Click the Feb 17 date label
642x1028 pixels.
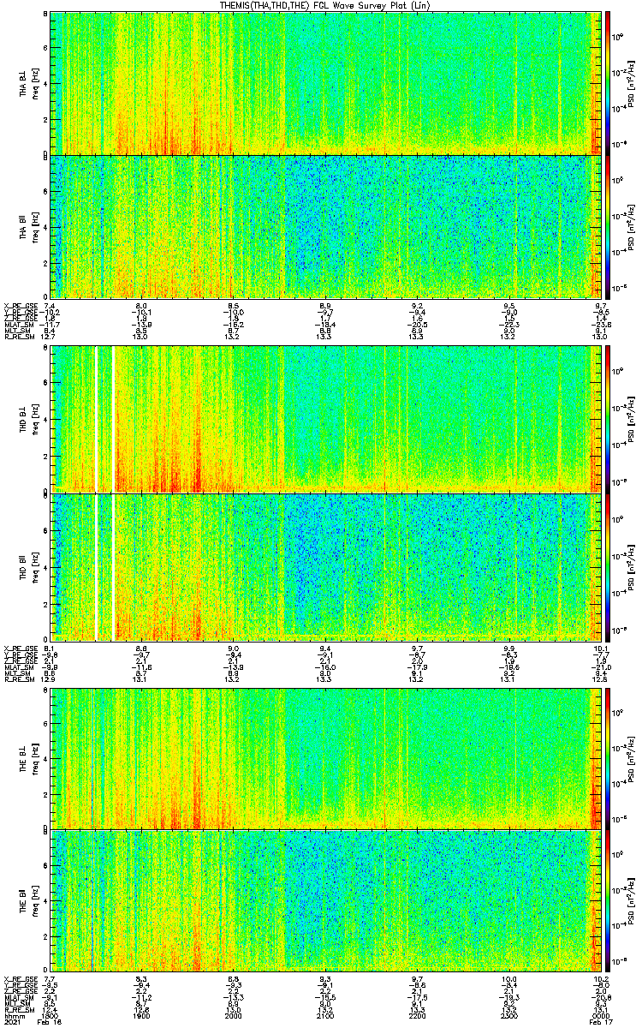(600, 1023)
